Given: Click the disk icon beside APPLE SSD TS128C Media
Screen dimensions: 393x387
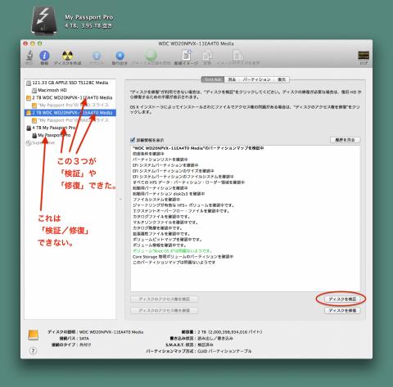Looking at the screenshot, I should click(29, 83).
